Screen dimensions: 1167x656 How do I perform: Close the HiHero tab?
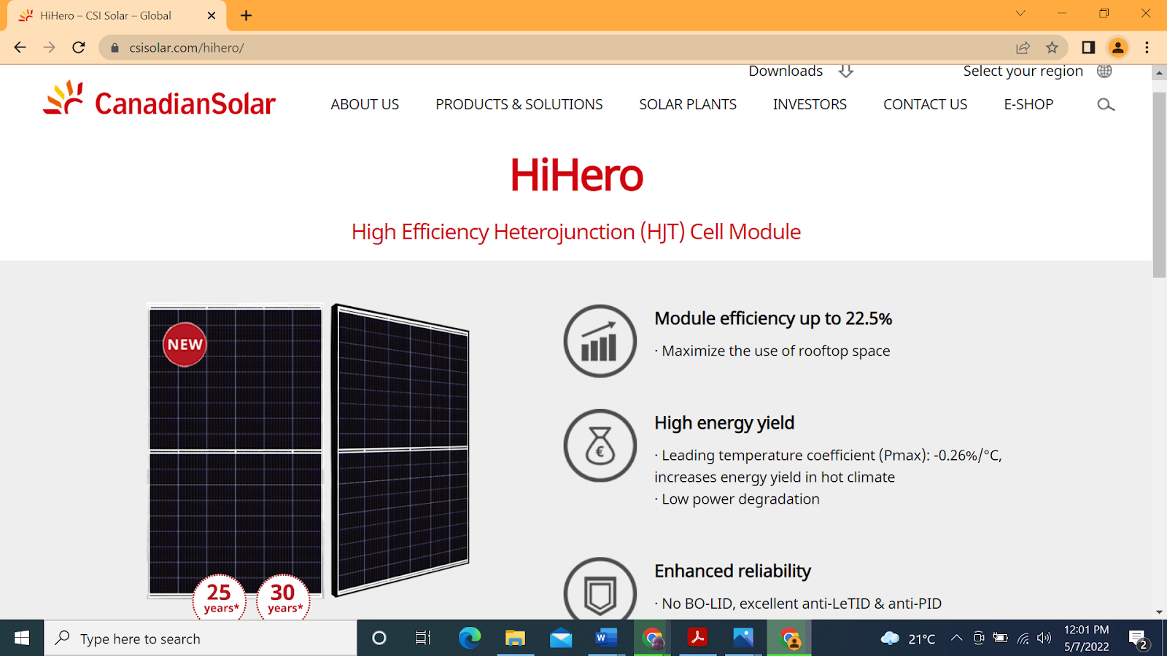[212, 15]
